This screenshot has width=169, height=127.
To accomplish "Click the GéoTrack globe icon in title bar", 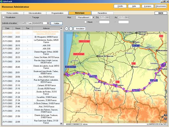I will pos(1,1).
